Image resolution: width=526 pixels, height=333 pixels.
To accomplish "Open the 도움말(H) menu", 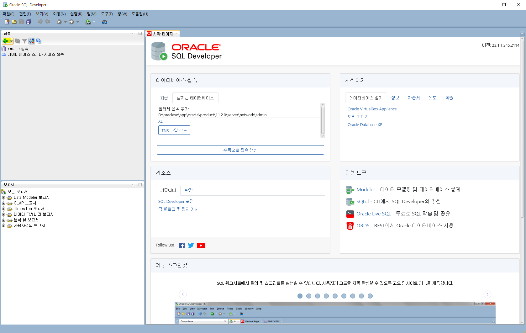I will 140,14.
